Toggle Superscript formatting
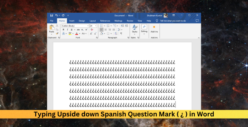 tap(86, 30)
